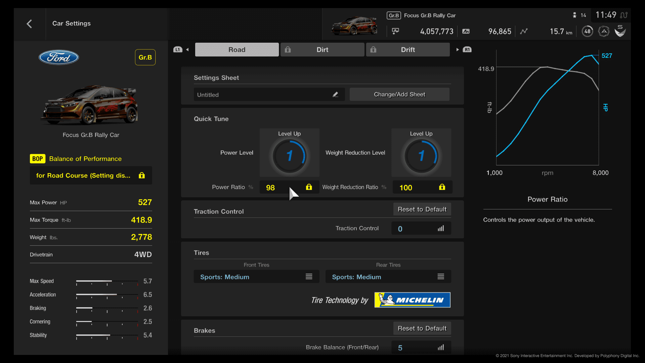Open the Front Tires Sports: Medium list
The height and width of the screenshot is (363, 645).
(256, 277)
